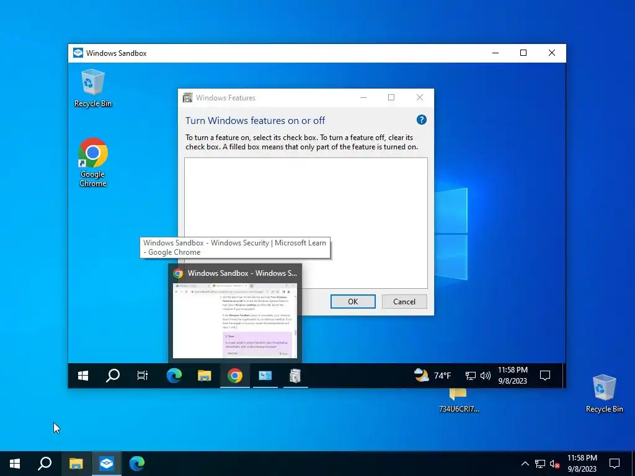Viewport: 635px width, 476px height.
Task: Select Recycle Bin on the host desktop
Action: point(604,394)
